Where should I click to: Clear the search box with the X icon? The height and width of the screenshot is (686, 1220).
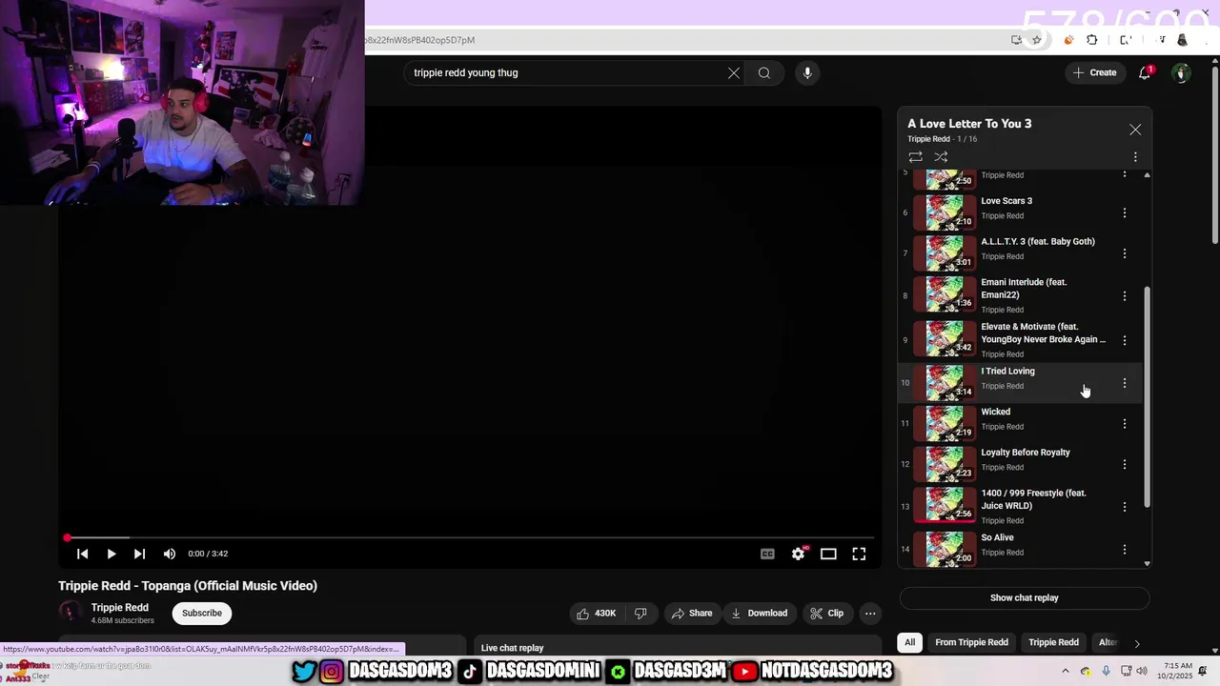point(734,73)
